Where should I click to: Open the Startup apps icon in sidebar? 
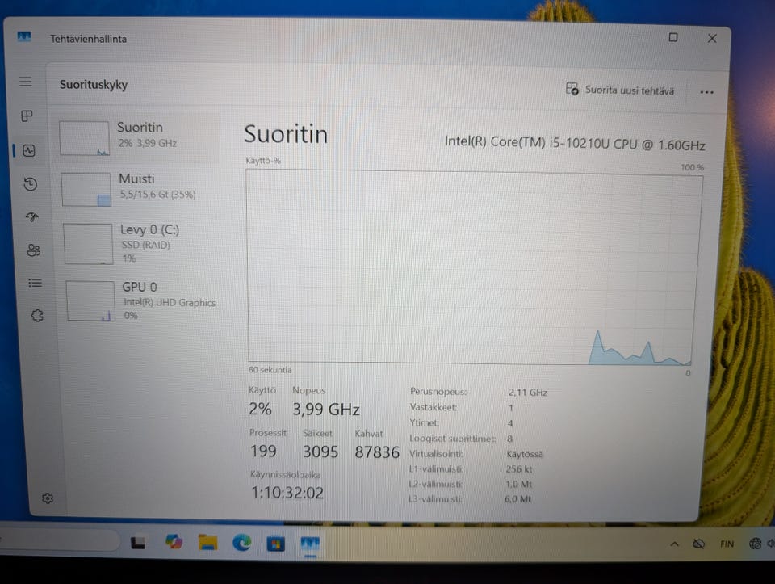(32, 217)
